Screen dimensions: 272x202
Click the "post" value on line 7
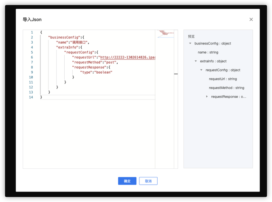(x=111, y=62)
